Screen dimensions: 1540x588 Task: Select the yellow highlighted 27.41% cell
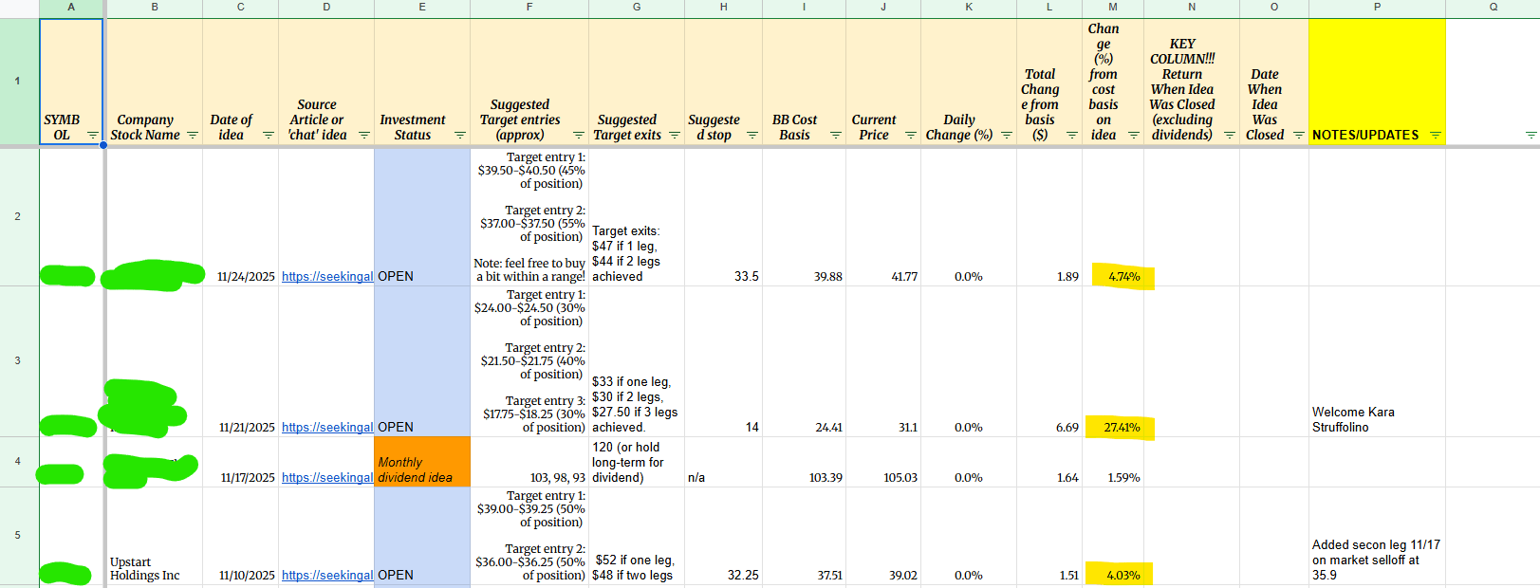[1121, 428]
